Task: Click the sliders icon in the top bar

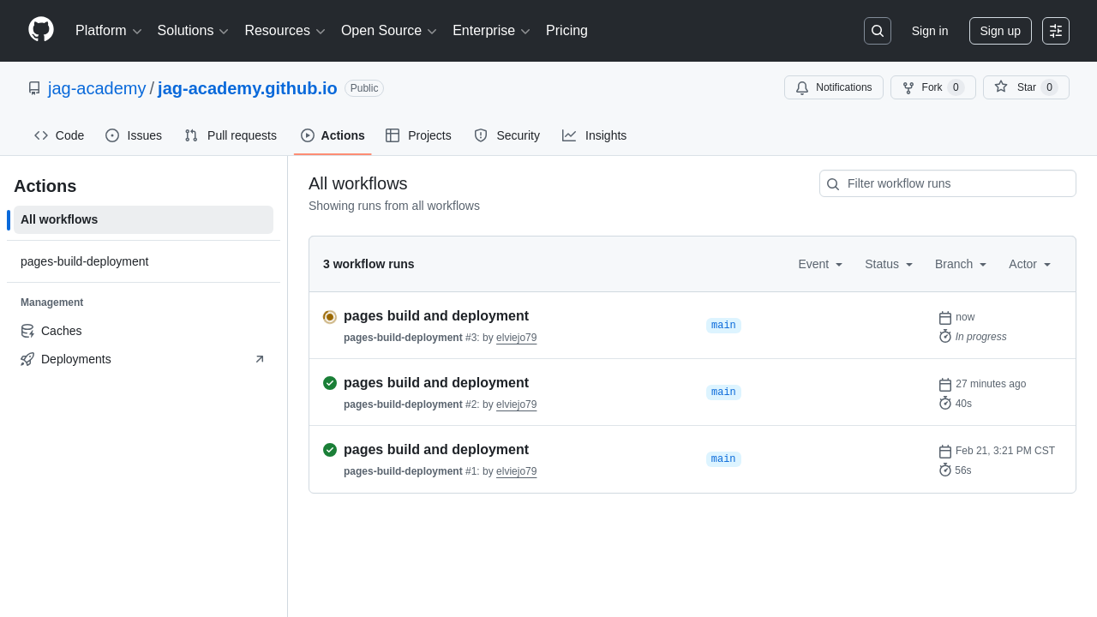Action: coord(1055,31)
